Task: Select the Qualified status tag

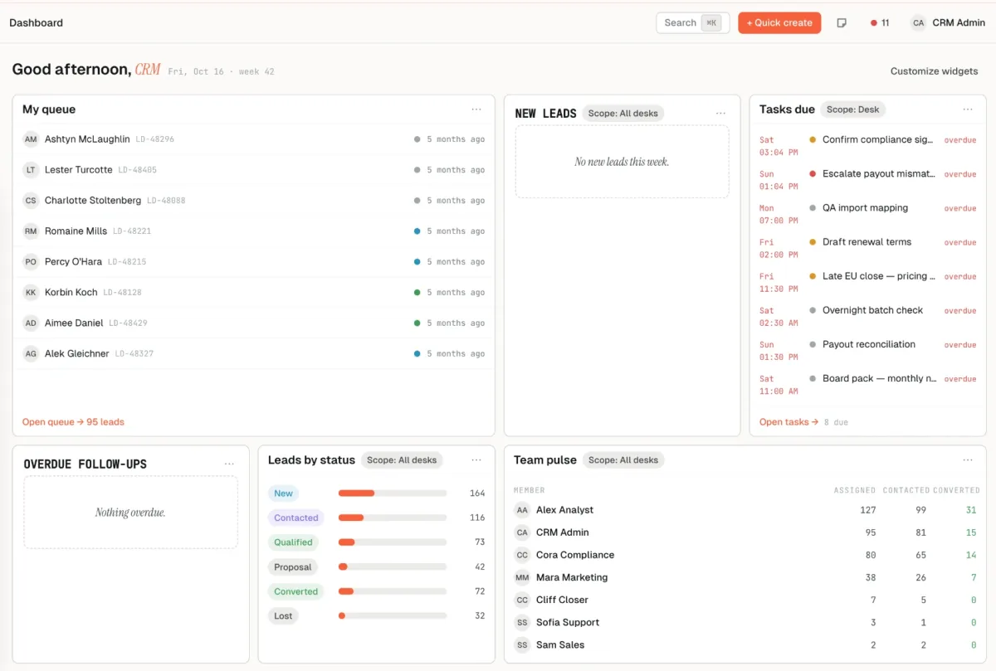Action: [294, 542]
